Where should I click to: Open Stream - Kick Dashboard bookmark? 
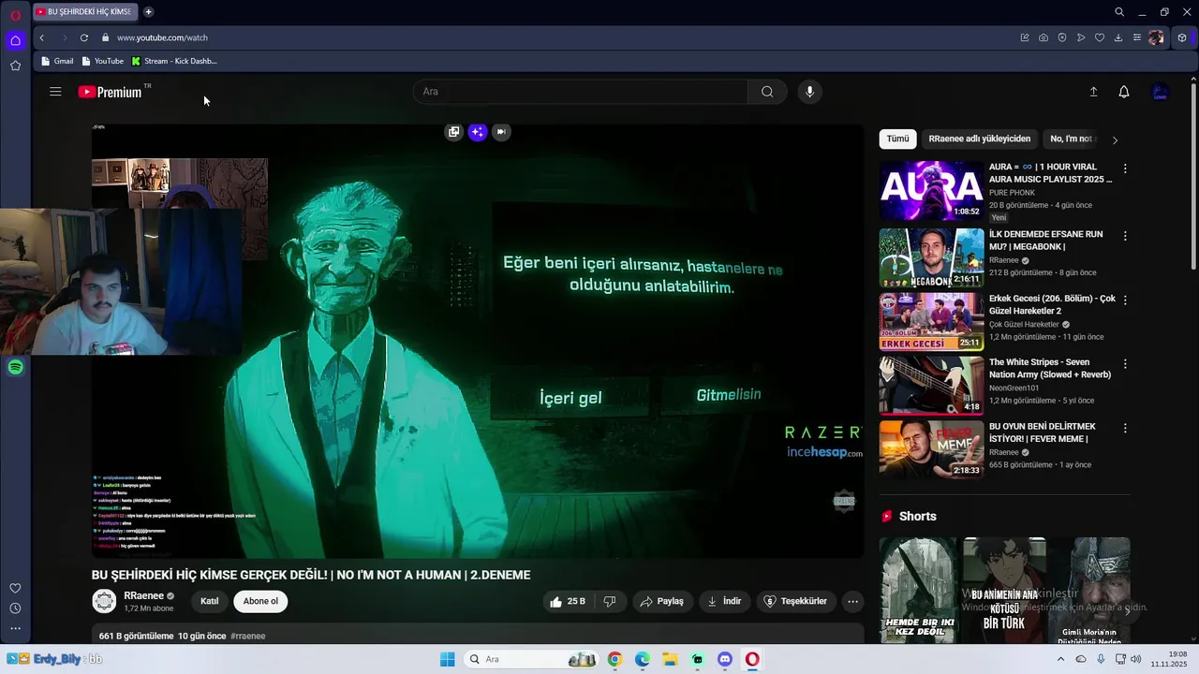pos(174,61)
